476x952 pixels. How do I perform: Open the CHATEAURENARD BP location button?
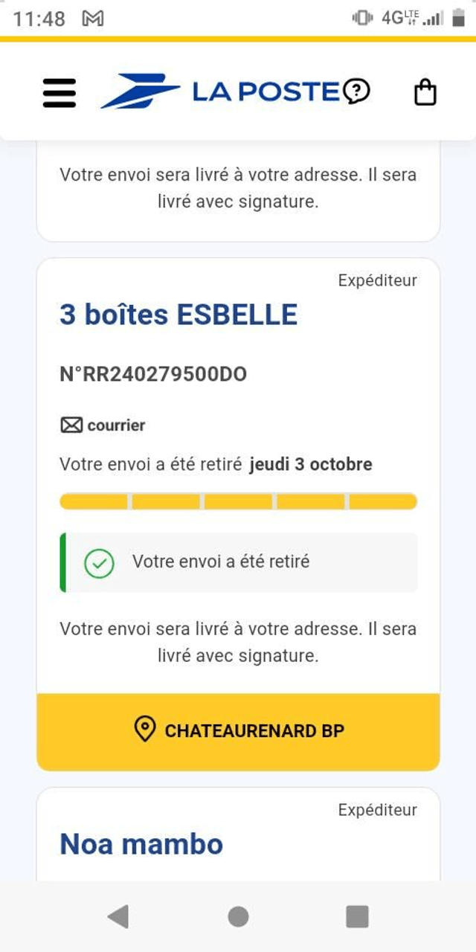point(238,731)
